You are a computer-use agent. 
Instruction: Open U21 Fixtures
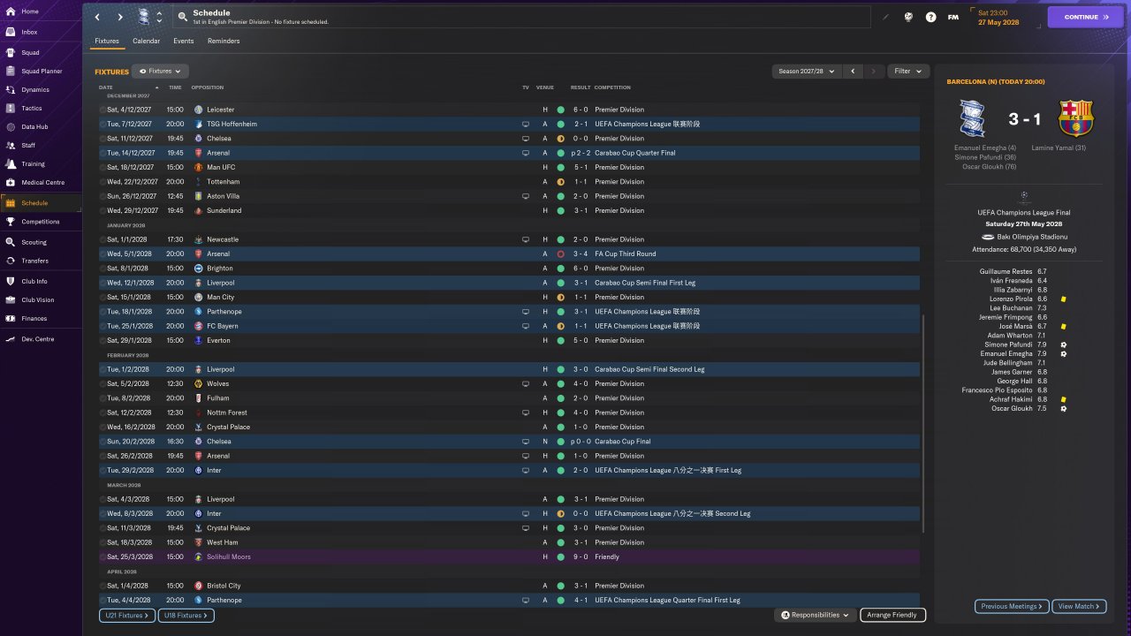click(127, 615)
